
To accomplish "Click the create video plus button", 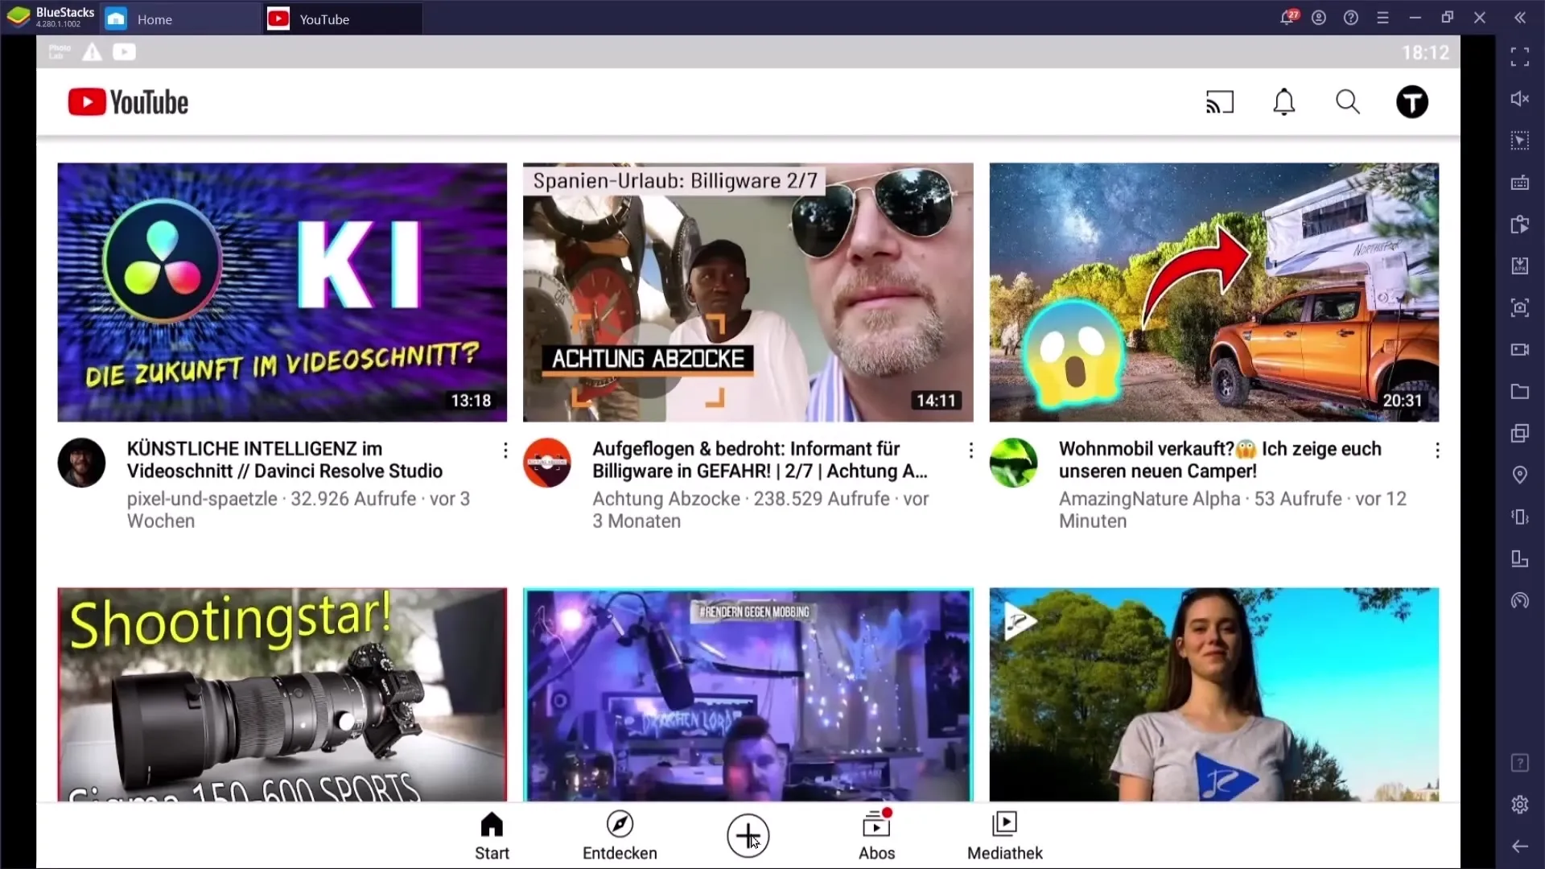I will pyautogui.click(x=747, y=835).
